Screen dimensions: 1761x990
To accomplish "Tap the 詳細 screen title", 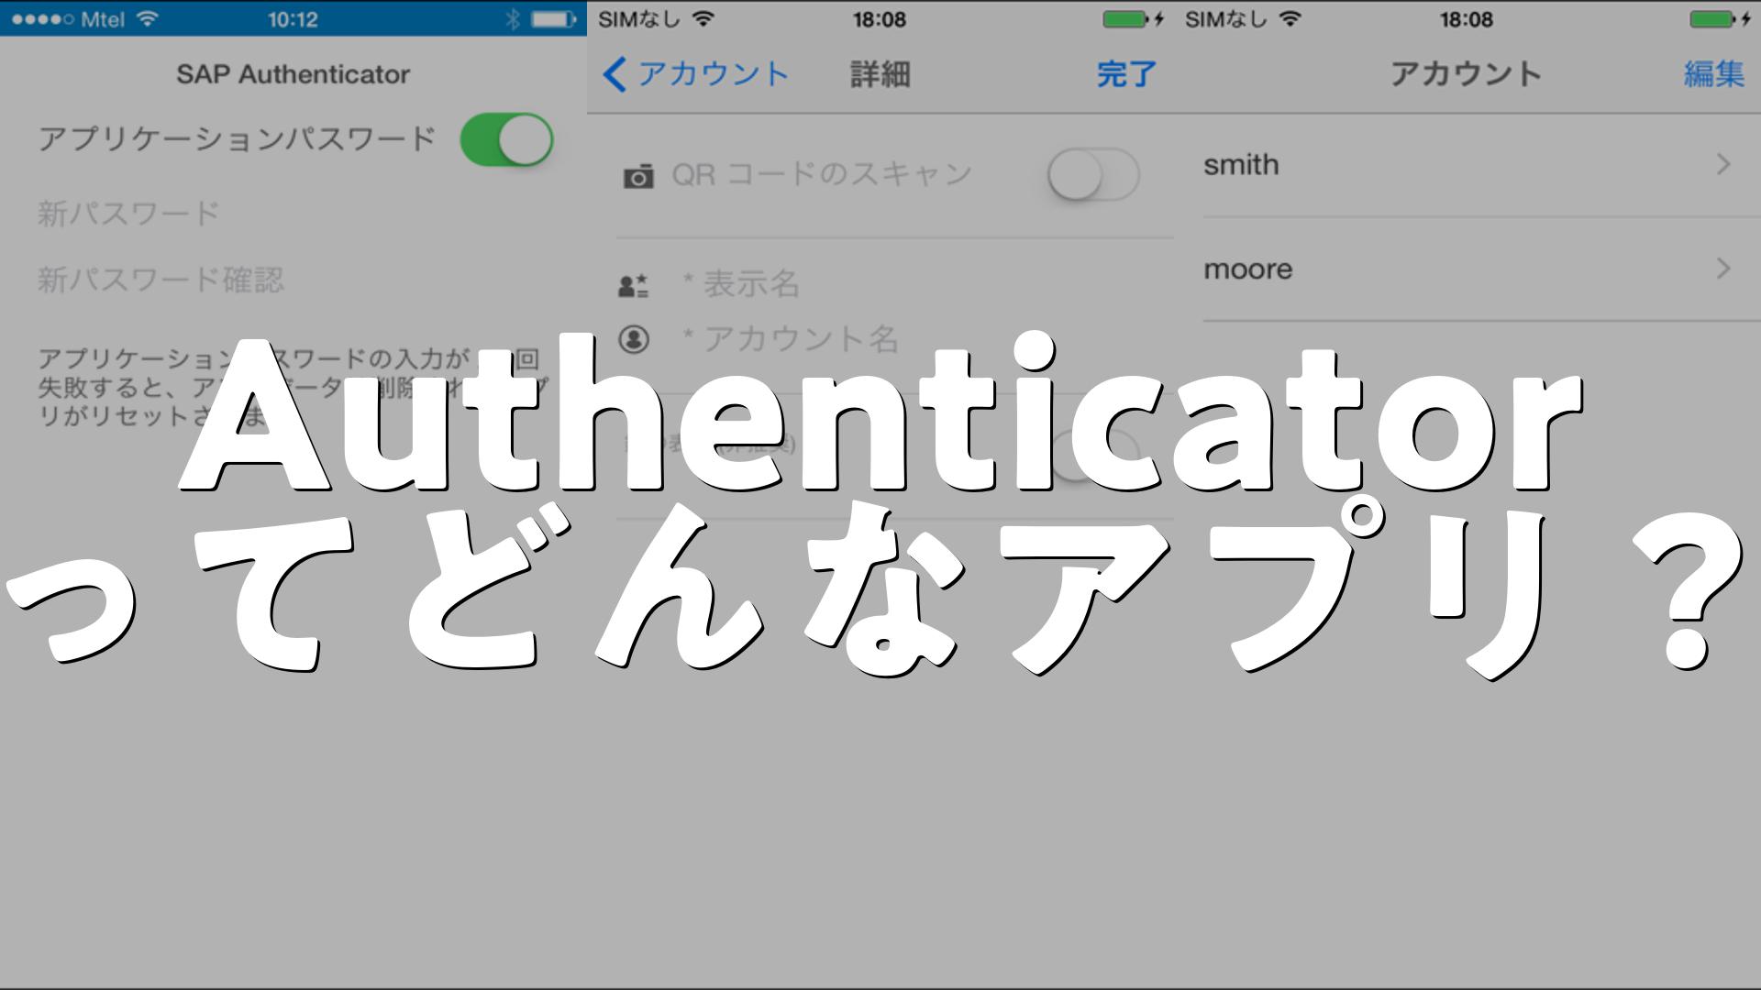I will coord(880,73).
